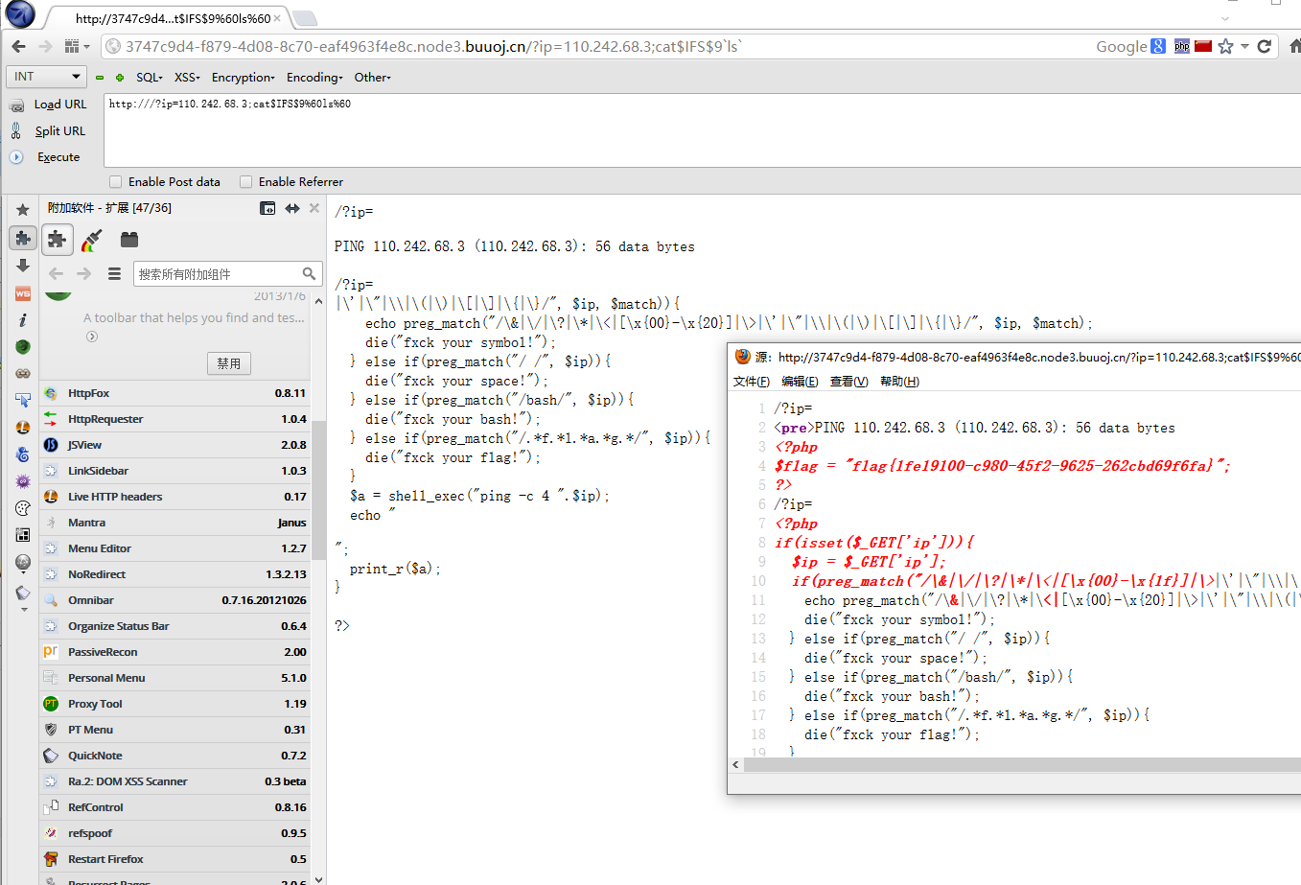Expand the add-on description details arrow
The height and width of the screenshot is (885, 1301).
point(92,337)
